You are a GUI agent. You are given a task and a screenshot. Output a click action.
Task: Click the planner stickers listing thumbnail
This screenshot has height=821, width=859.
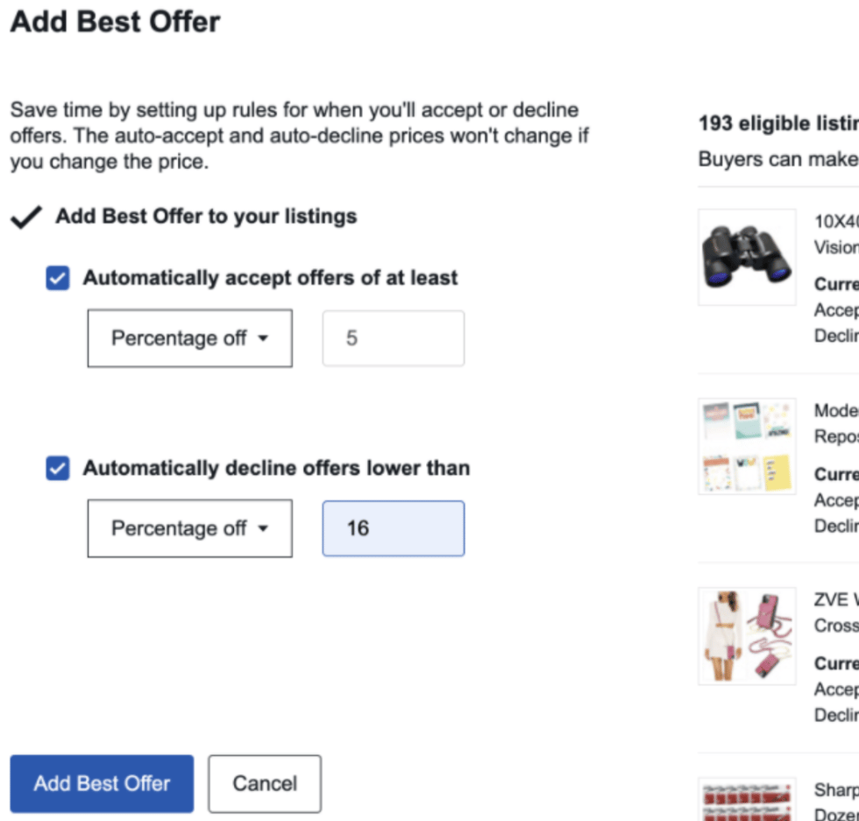pyautogui.click(x=746, y=445)
